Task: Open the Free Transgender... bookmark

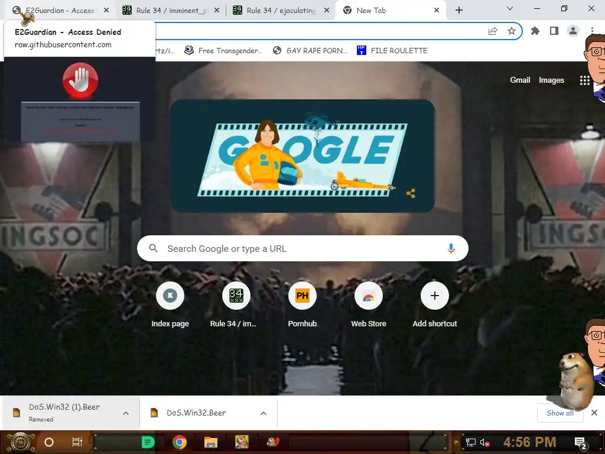Action: click(223, 51)
